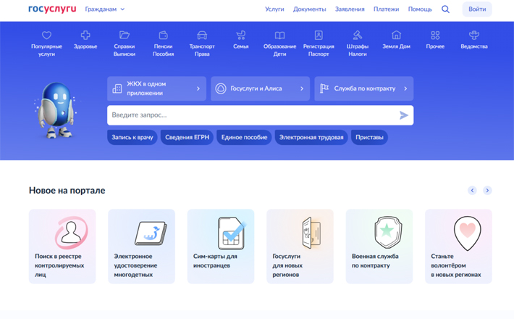This screenshot has width=514, height=319.
Task: Open the Услуги menu item
Action: point(274,9)
